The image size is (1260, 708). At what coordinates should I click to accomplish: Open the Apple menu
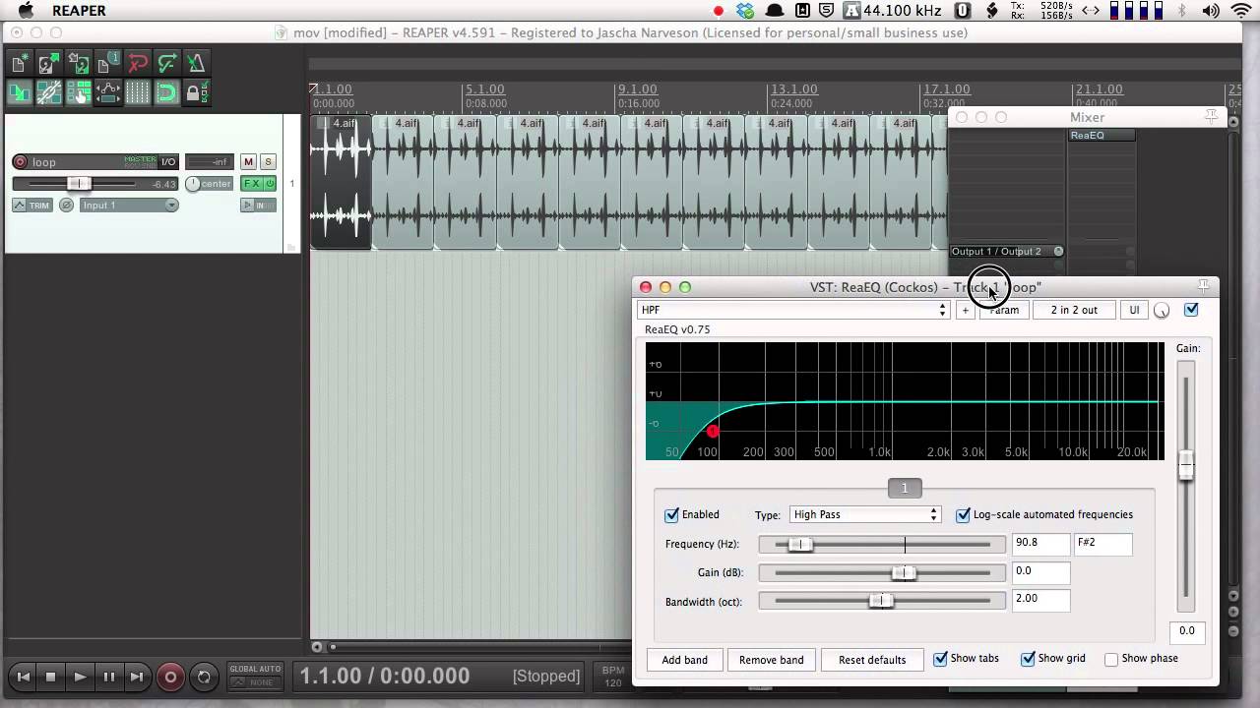26,11
